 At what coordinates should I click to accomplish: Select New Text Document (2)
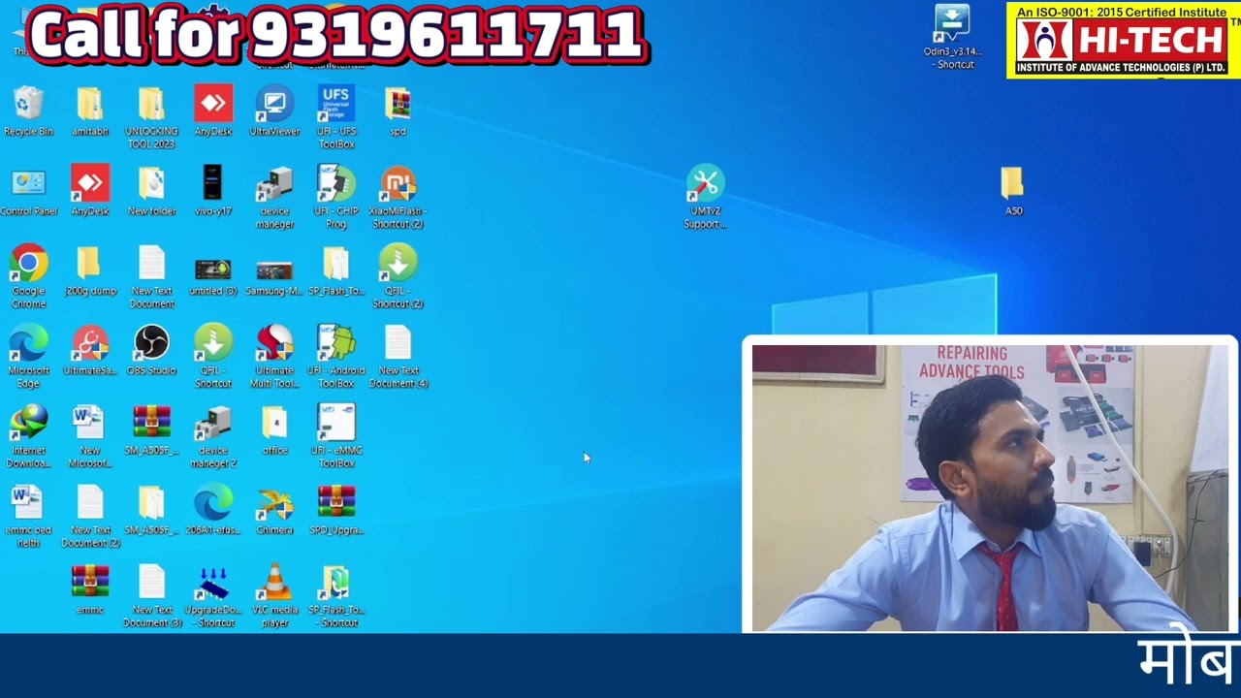pos(89,515)
